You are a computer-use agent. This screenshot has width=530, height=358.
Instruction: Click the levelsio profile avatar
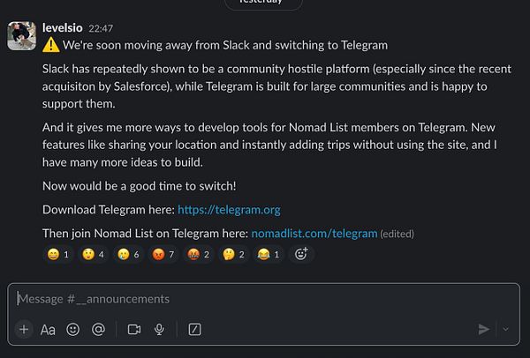23,36
